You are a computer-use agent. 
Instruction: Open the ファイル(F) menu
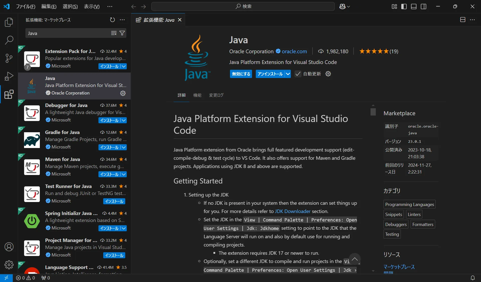pos(26,6)
